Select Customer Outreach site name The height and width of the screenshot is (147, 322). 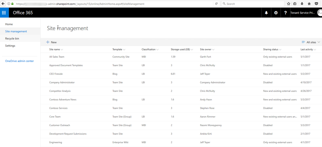point(59,125)
